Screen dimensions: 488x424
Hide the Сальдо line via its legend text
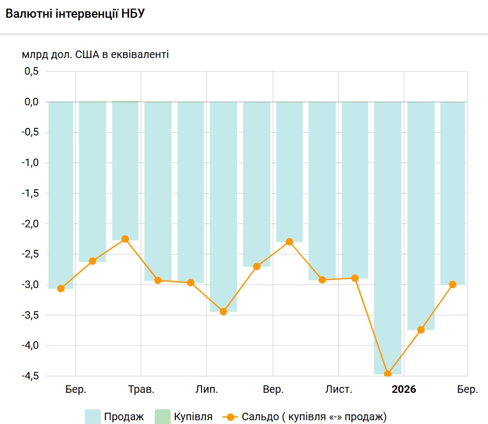(314, 416)
